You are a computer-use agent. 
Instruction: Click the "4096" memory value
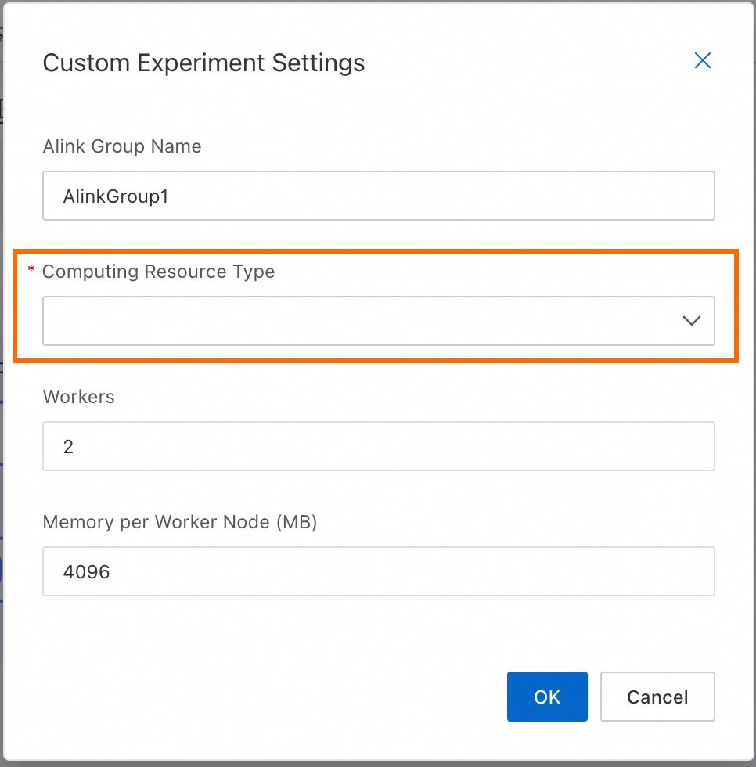click(86, 572)
